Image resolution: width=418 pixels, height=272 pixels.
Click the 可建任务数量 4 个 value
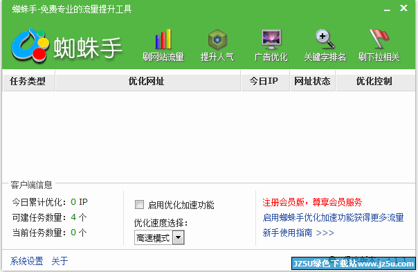[x=79, y=217]
